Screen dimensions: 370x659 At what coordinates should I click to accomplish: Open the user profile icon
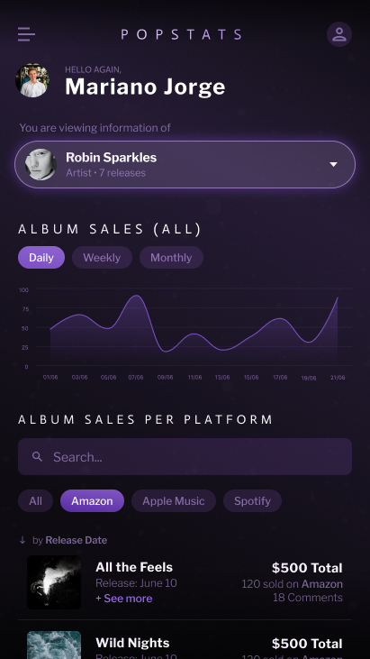[x=339, y=34]
